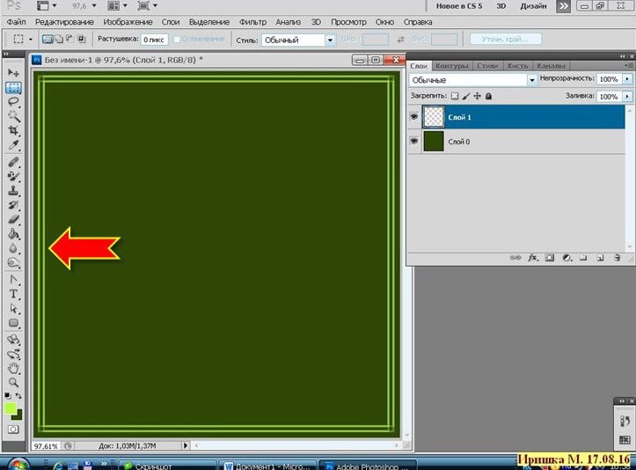
Task: Click the Растушевка feather input field
Action: 155,40
